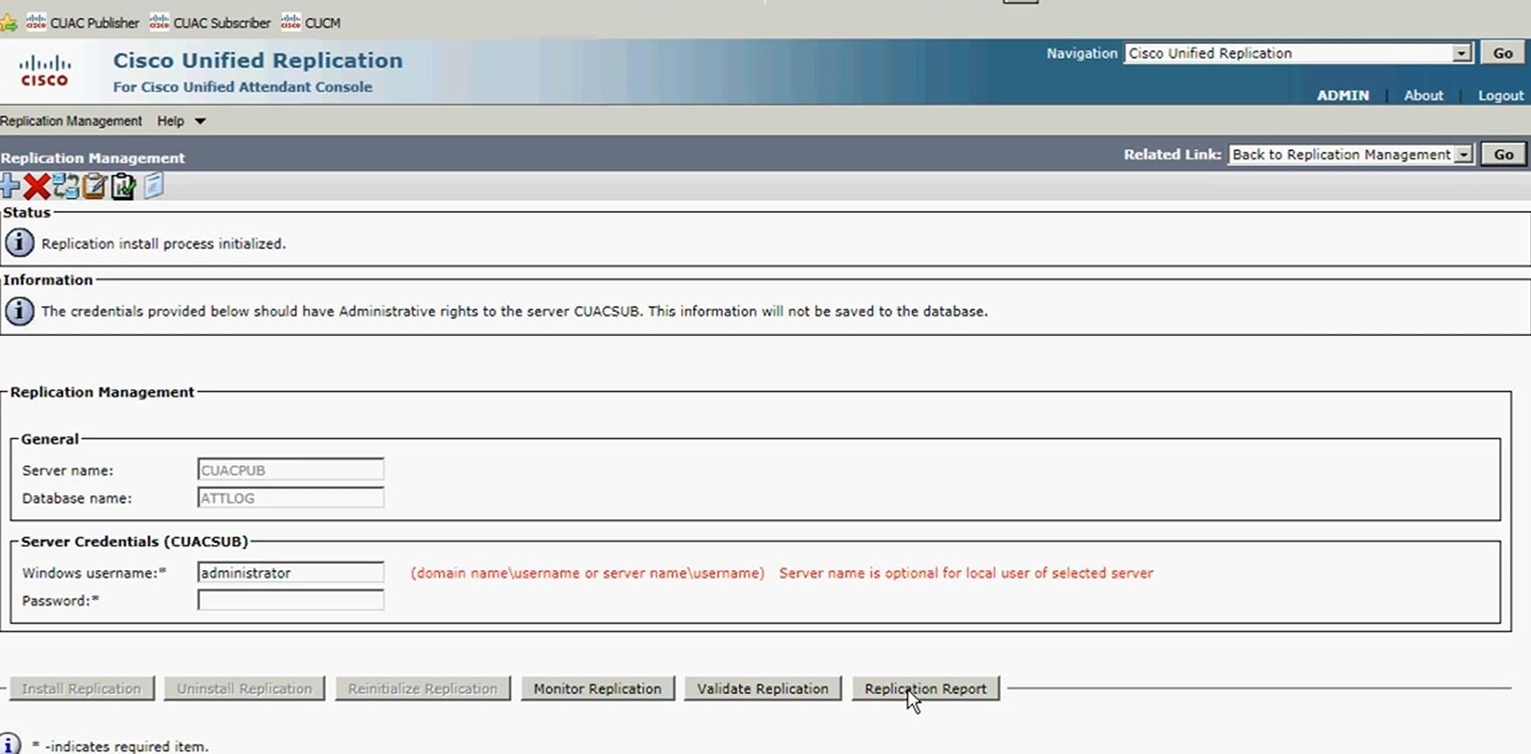
Task: Click the blue plus Install Replication toolbar icon
Action: click(x=9, y=186)
